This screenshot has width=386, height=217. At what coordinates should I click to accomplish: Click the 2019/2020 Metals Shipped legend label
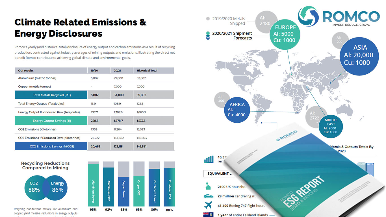click(x=229, y=21)
